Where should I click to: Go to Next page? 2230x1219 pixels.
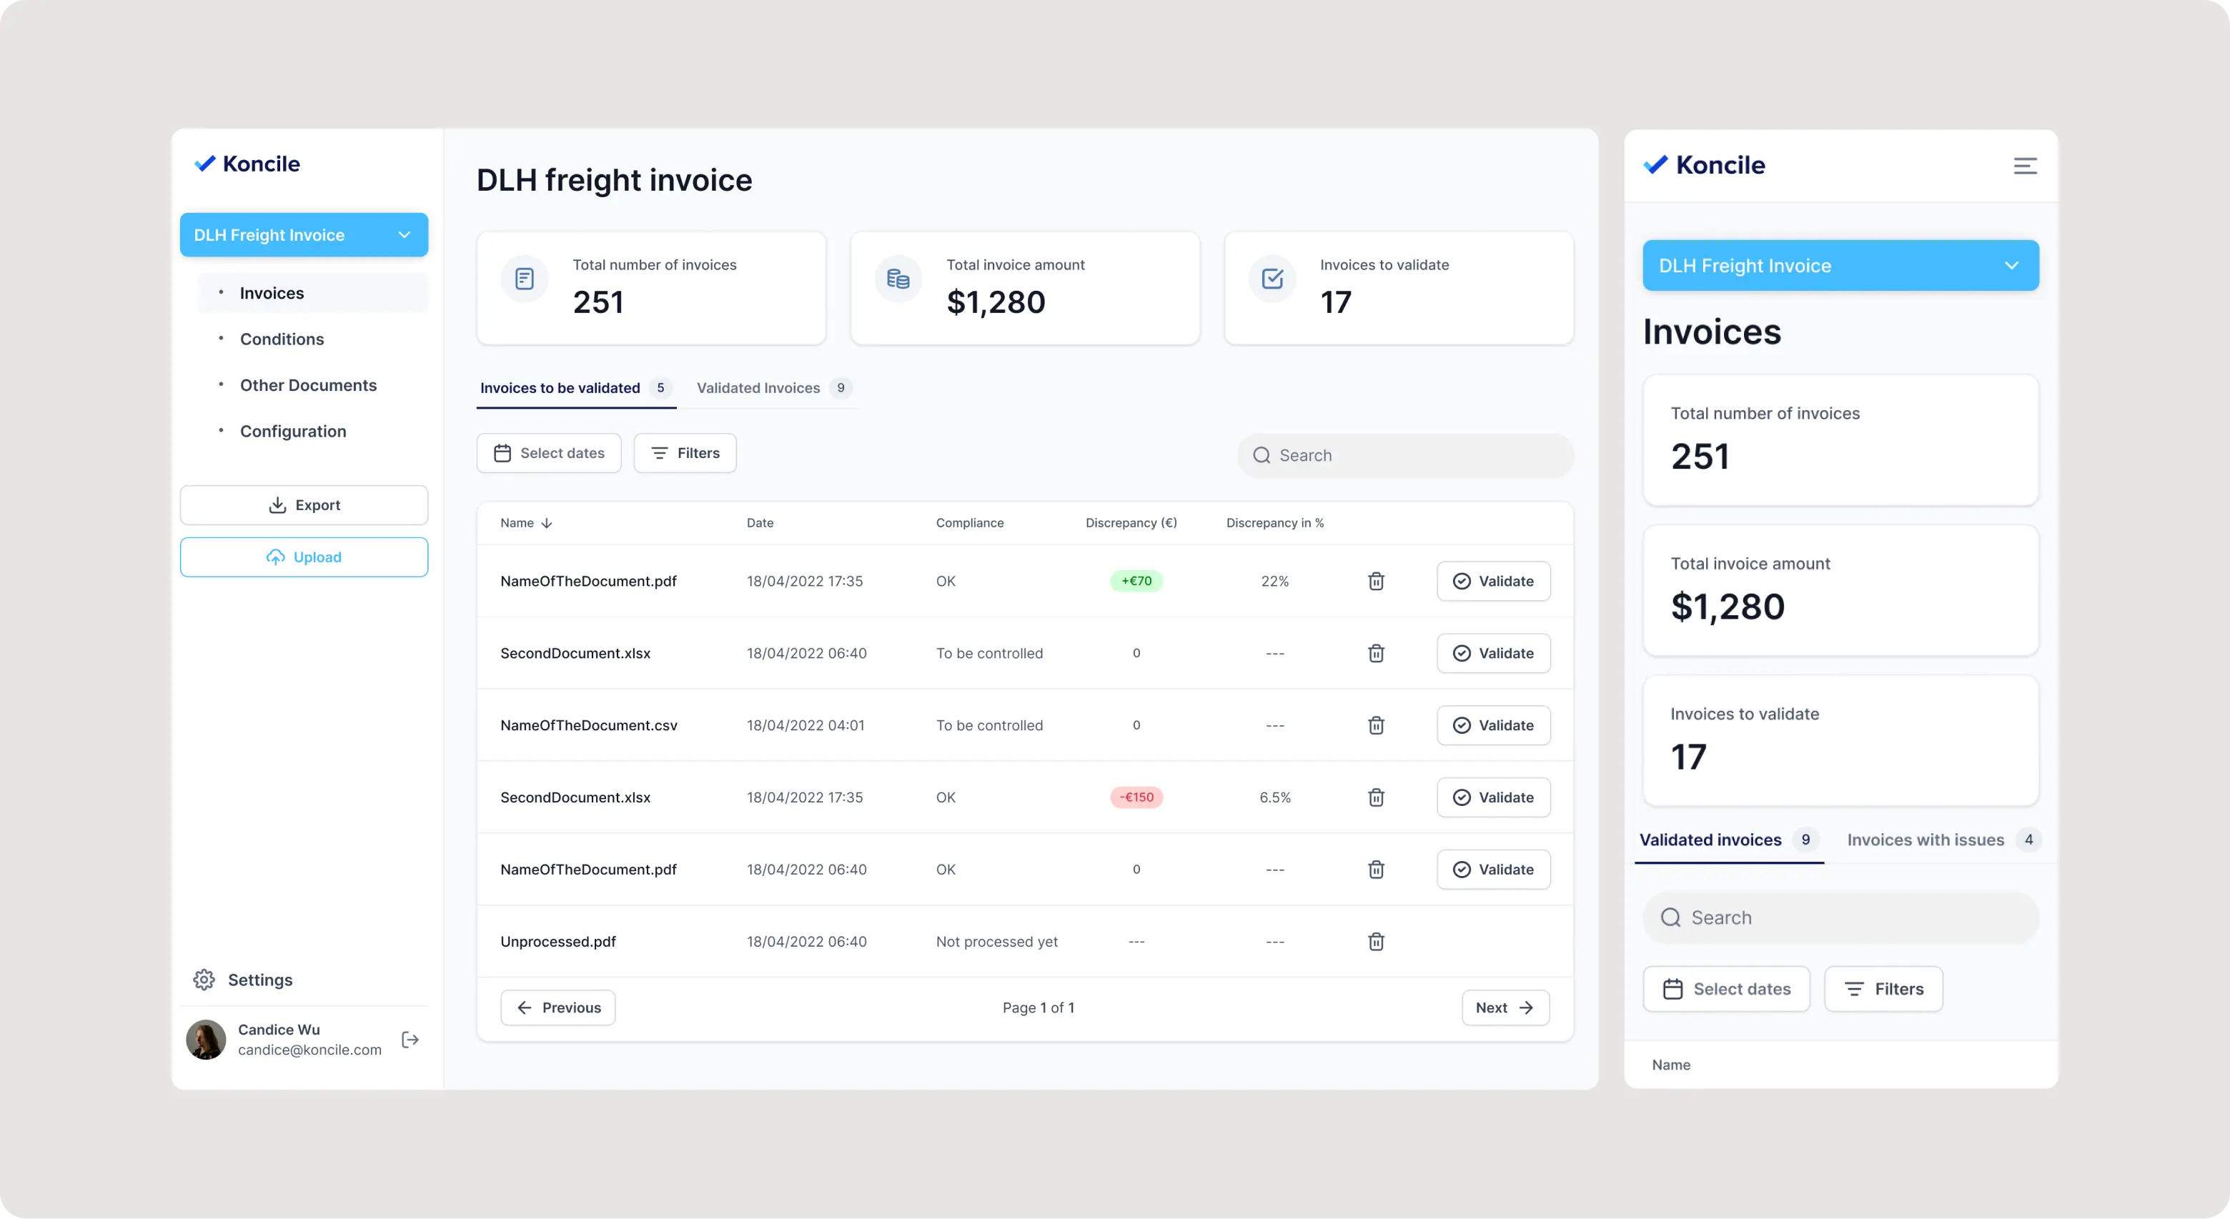click(1505, 1007)
